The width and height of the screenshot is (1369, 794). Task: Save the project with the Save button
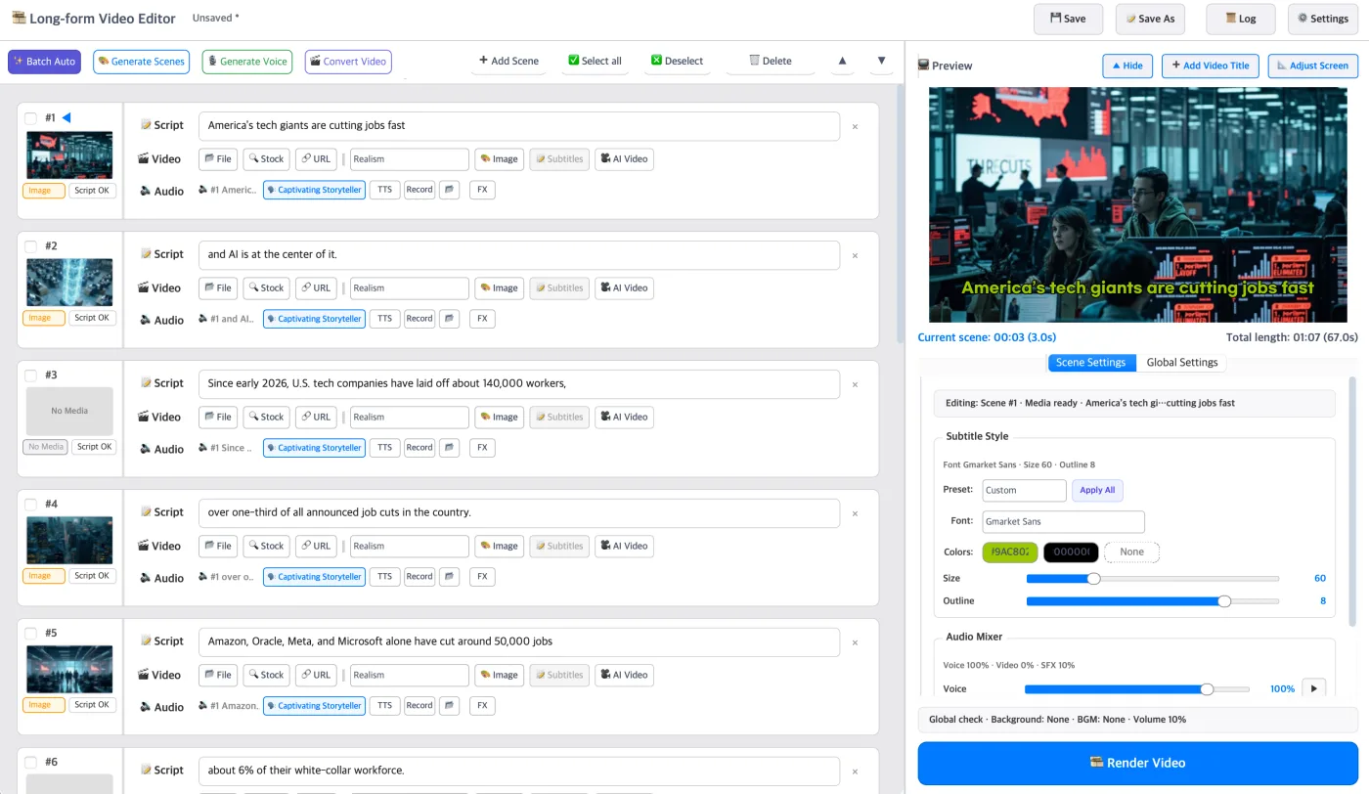click(1068, 19)
